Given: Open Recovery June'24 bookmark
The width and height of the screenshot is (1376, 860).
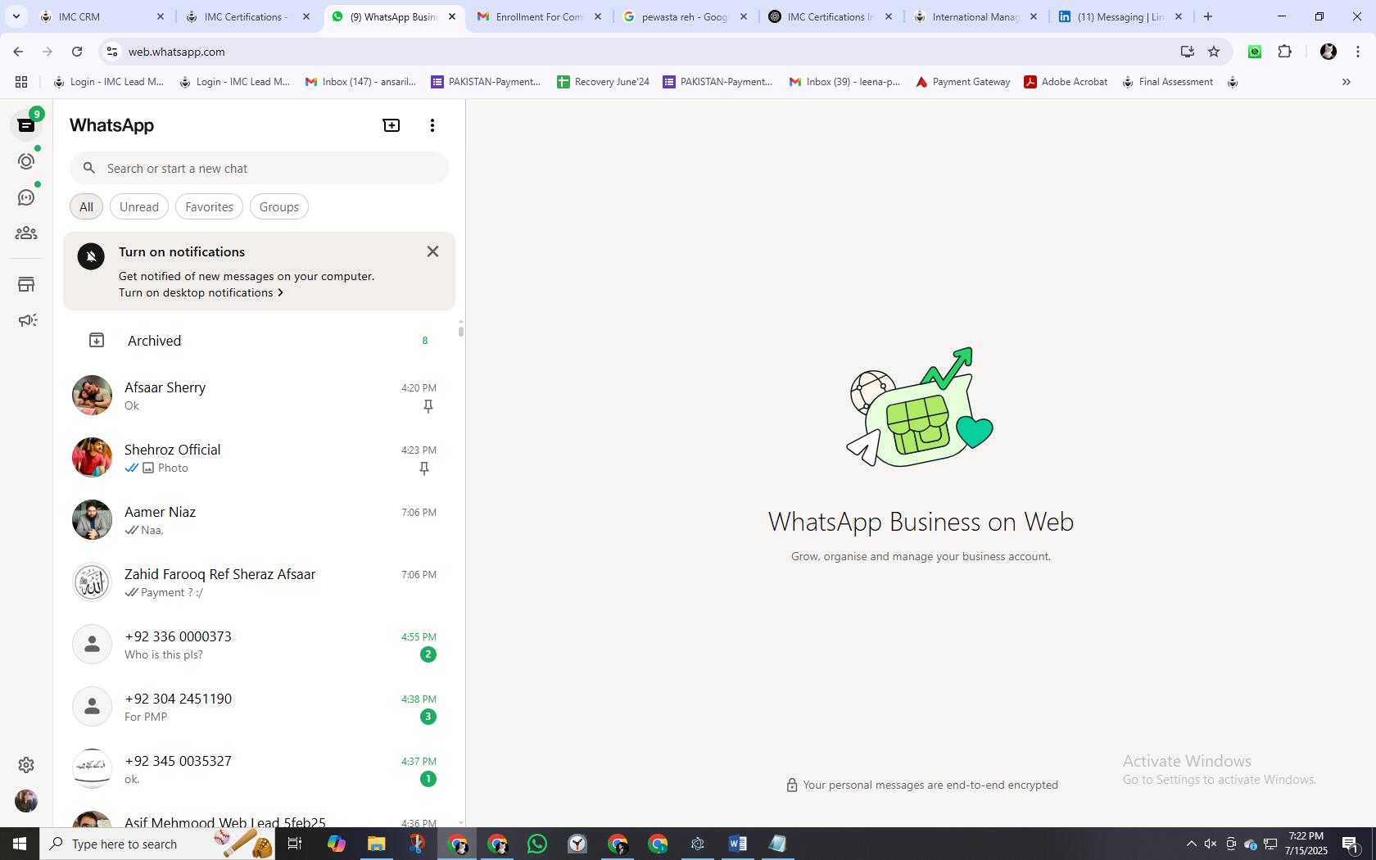Looking at the screenshot, I should [603, 82].
